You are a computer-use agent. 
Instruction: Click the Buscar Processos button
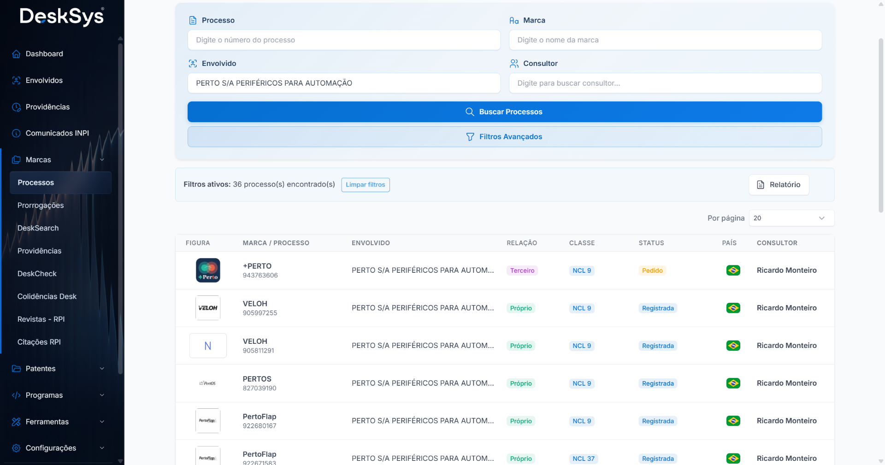click(x=505, y=112)
